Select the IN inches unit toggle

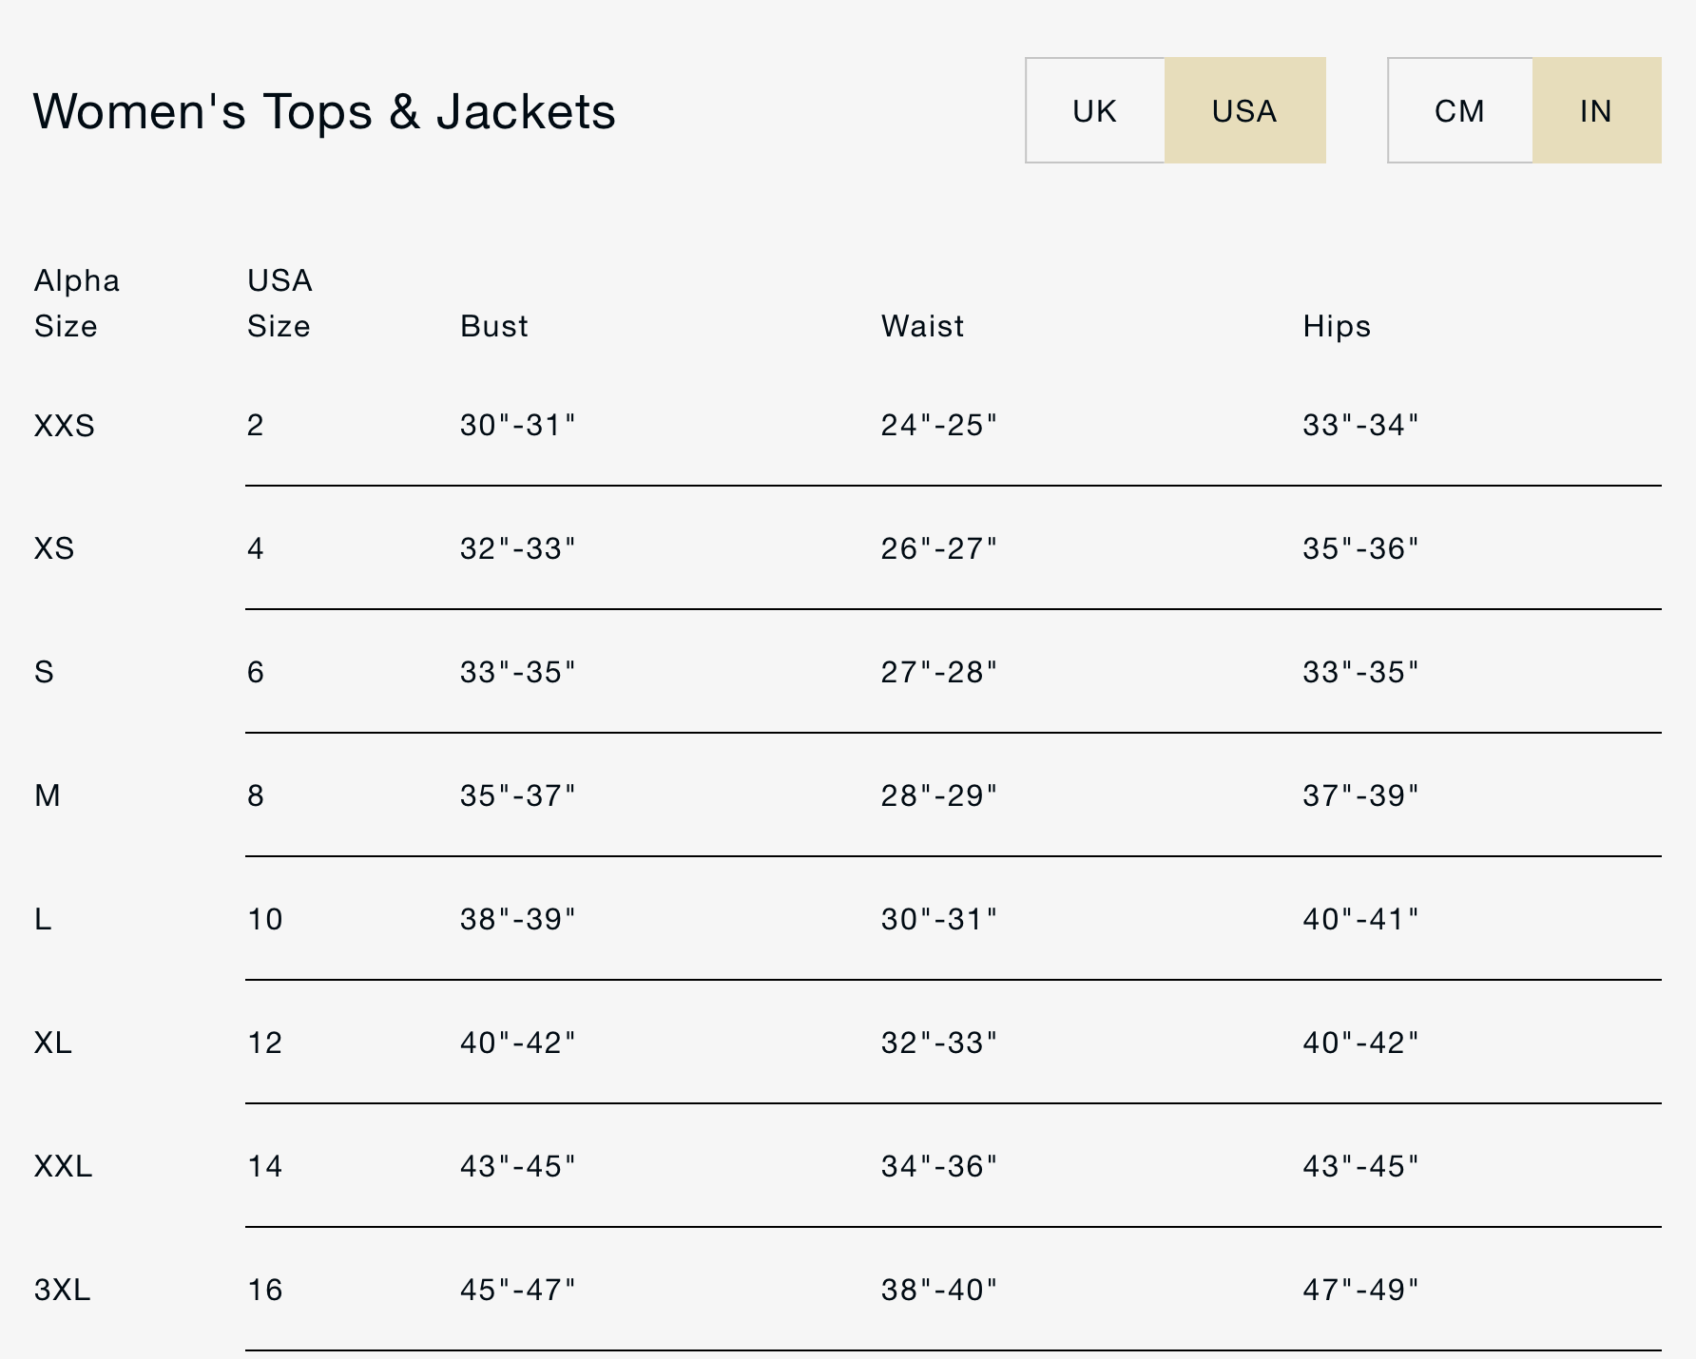1596,111
